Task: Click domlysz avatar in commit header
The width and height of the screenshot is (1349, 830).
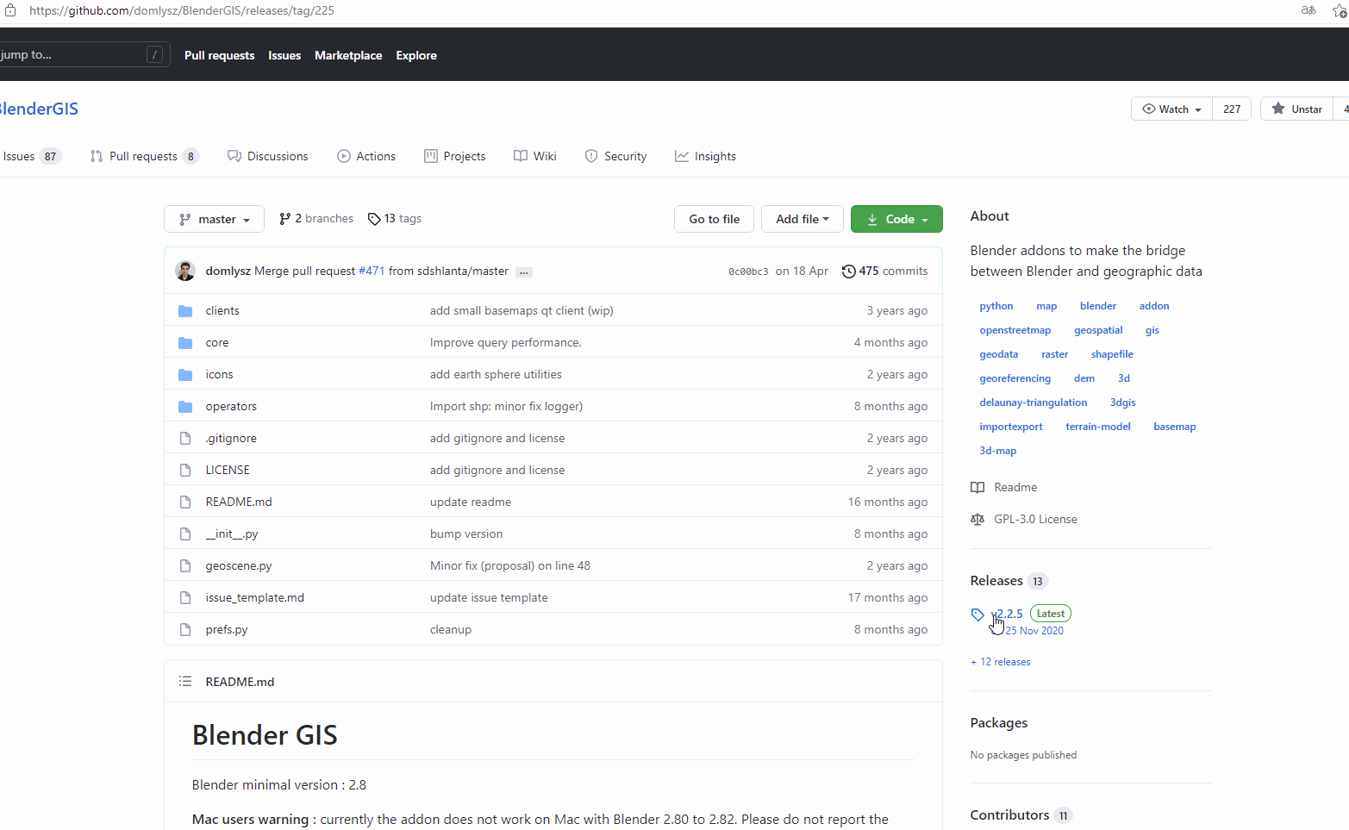Action: coord(185,271)
